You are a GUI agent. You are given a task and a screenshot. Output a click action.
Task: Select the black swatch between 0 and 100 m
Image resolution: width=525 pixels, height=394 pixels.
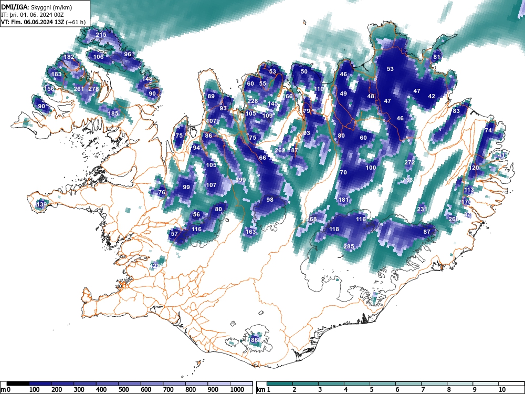[x=17, y=383]
